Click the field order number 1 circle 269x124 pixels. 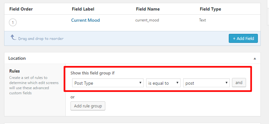tap(13, 22)
